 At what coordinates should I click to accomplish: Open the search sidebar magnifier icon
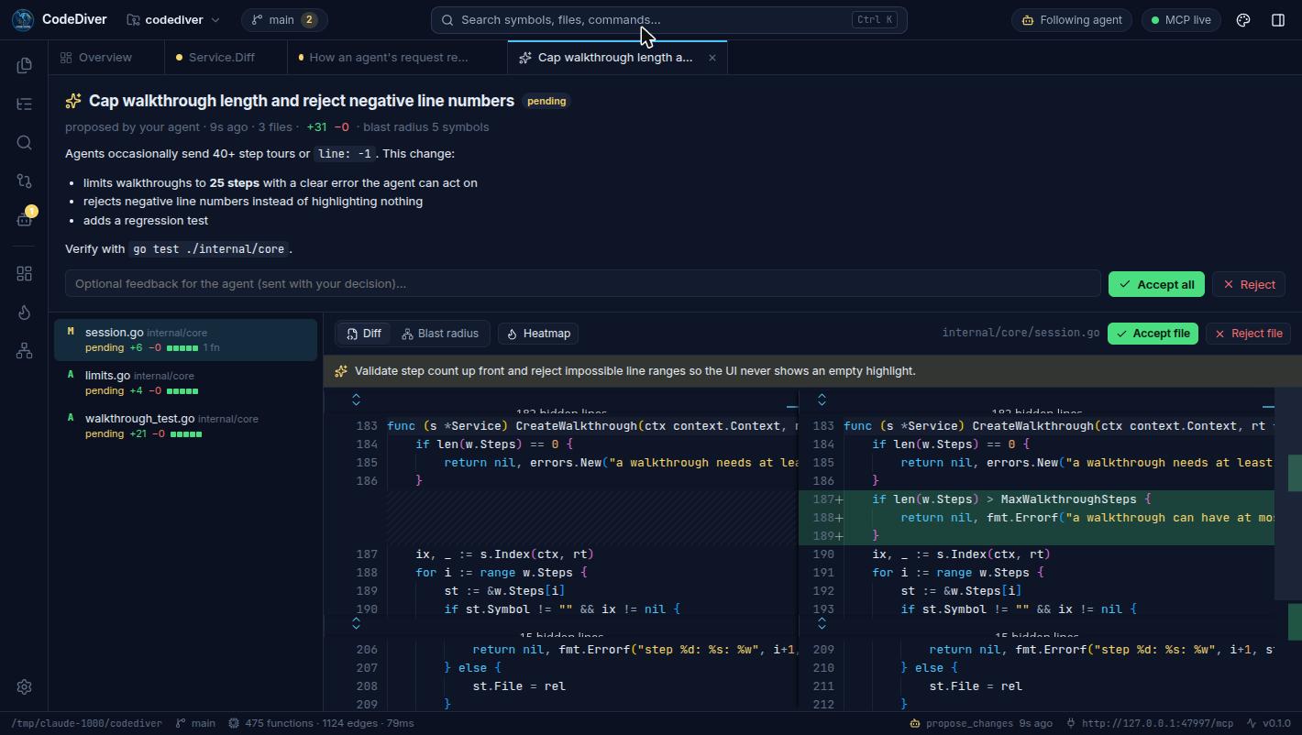click(24, 142)
